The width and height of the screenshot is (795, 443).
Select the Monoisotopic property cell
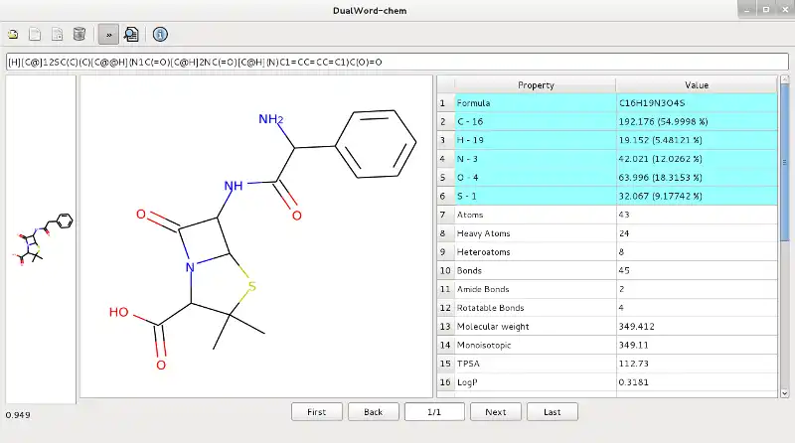536,345
